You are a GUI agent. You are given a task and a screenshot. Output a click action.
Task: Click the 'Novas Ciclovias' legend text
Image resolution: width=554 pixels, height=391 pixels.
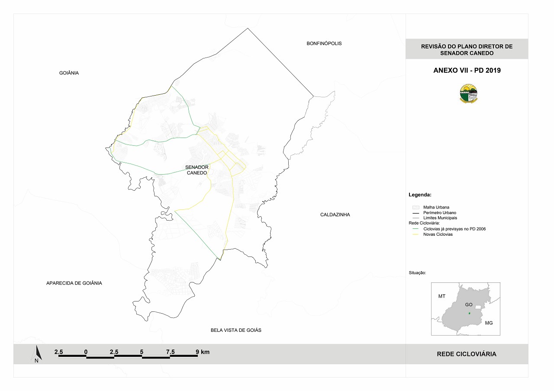[438, 234]
